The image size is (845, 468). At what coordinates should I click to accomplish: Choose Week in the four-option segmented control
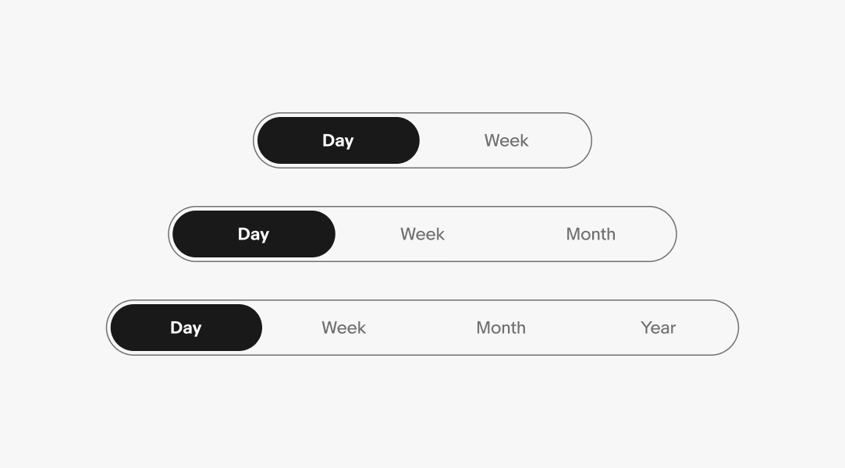(343, 328)
